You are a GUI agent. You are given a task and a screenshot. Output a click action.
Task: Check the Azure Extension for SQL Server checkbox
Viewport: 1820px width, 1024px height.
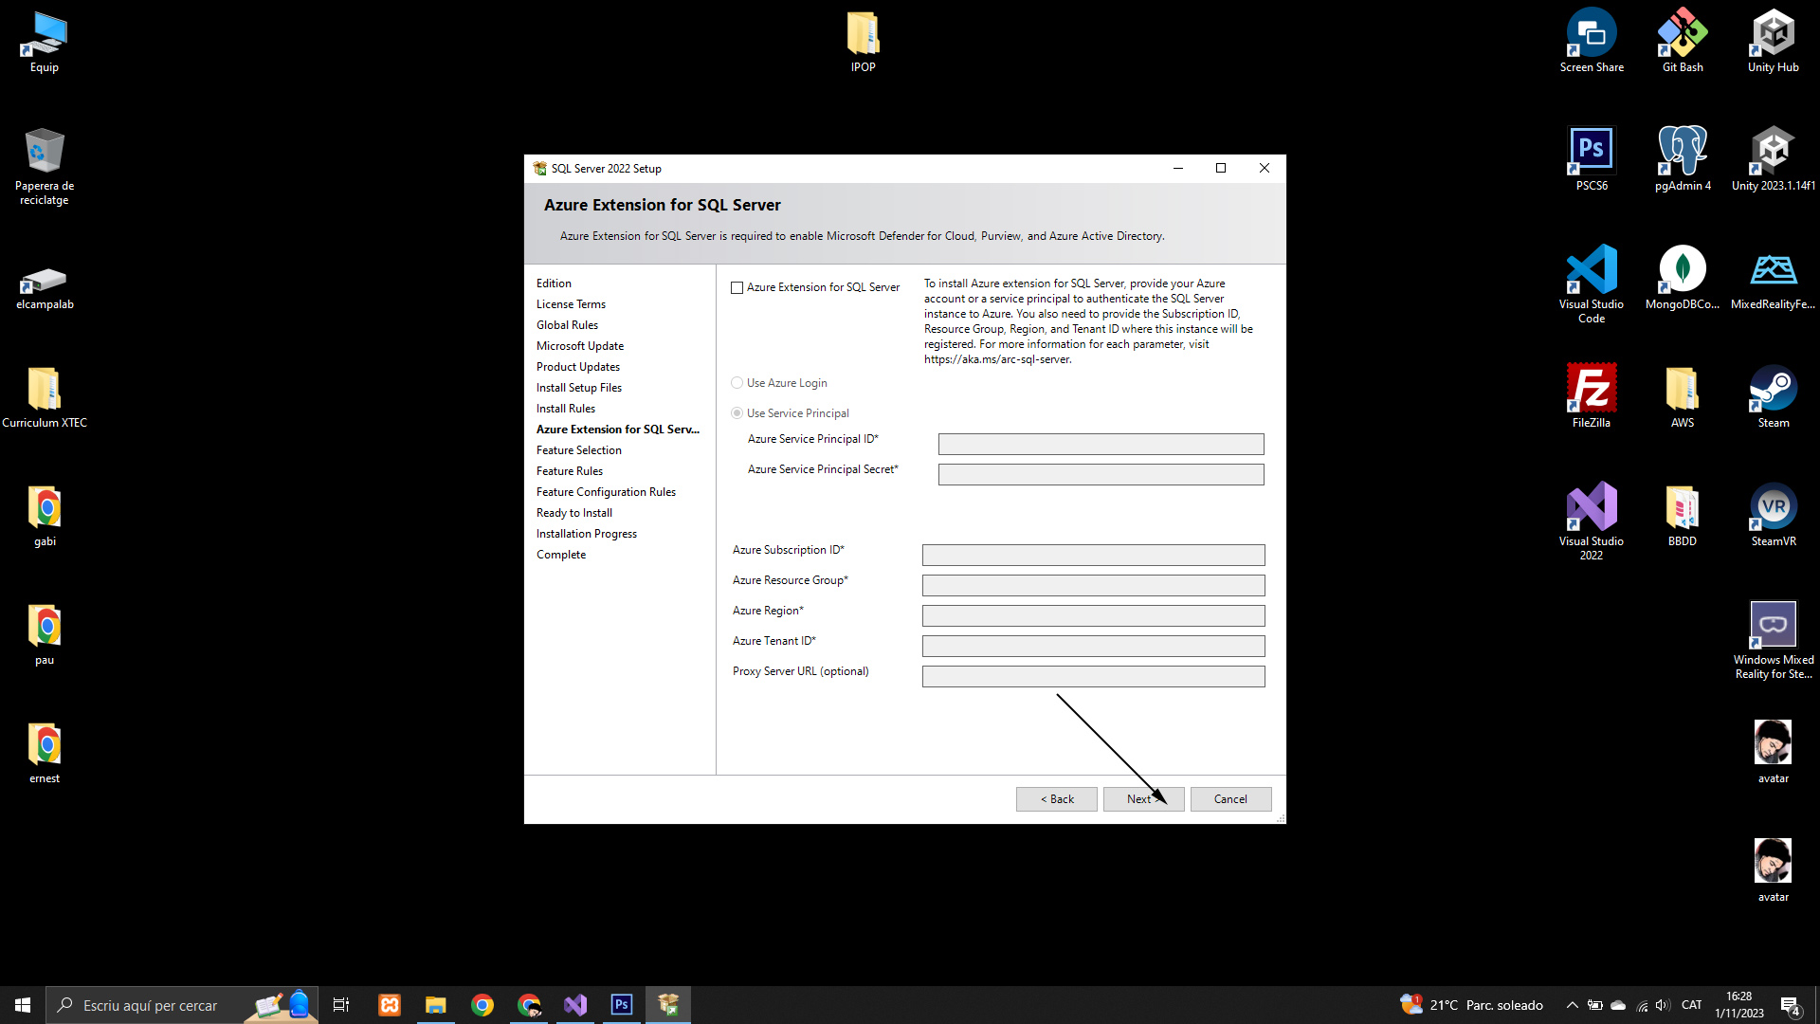pyautogui.click(x=737, y=288)
